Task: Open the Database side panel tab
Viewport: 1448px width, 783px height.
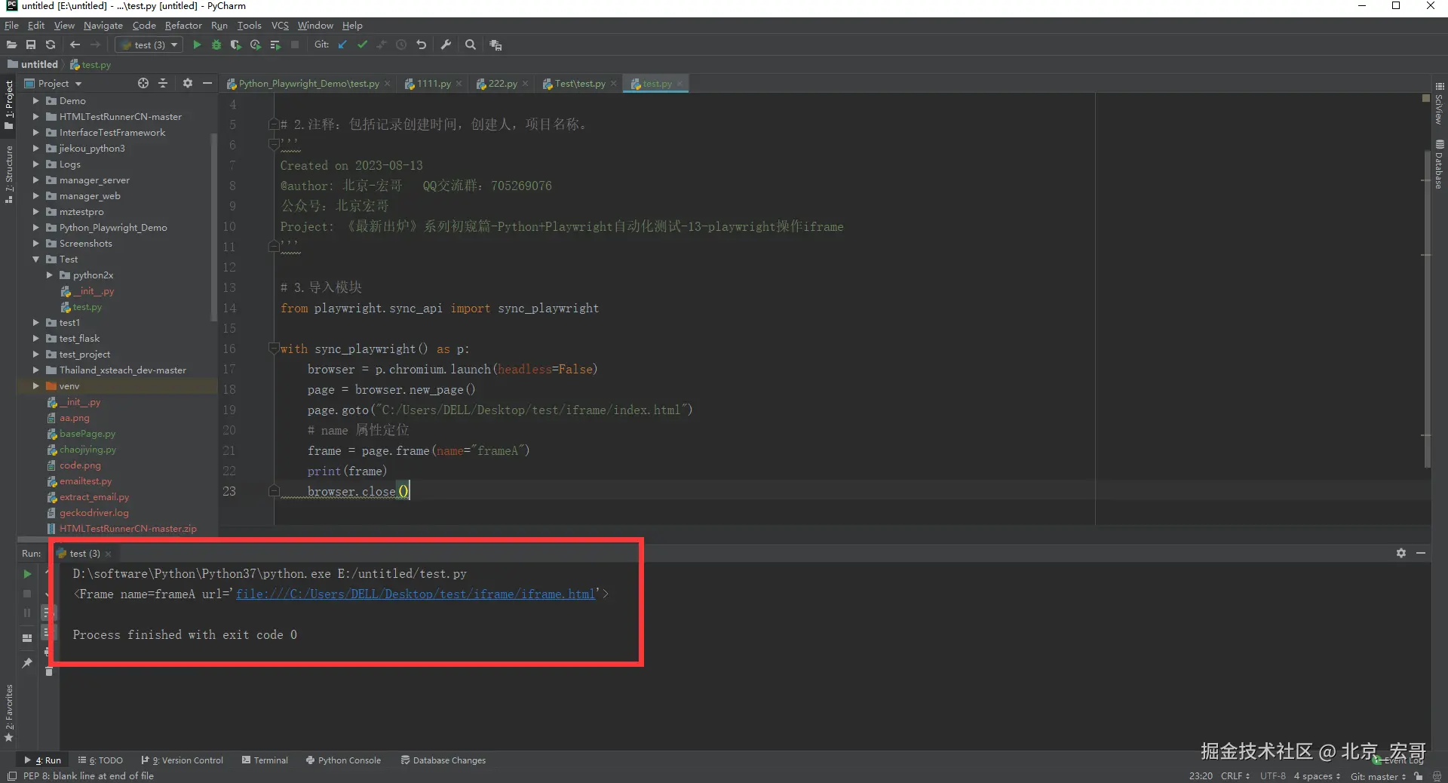Action: tap(1440, 164)
